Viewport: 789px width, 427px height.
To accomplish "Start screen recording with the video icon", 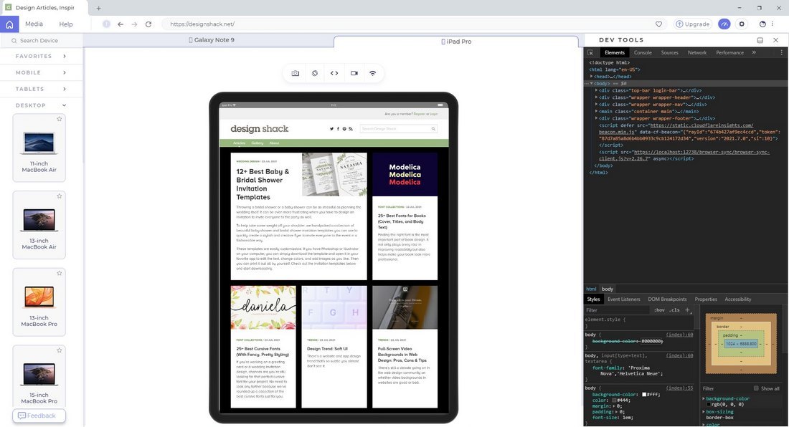I will pyautogui.click(x=354, y=73).
